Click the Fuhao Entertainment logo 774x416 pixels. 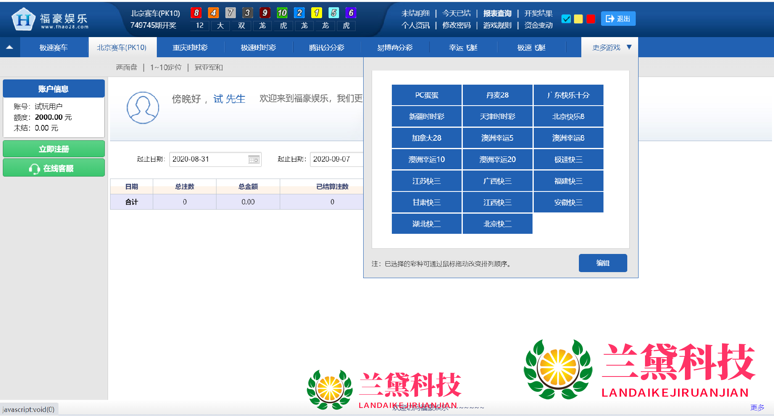tap(50, 19)
